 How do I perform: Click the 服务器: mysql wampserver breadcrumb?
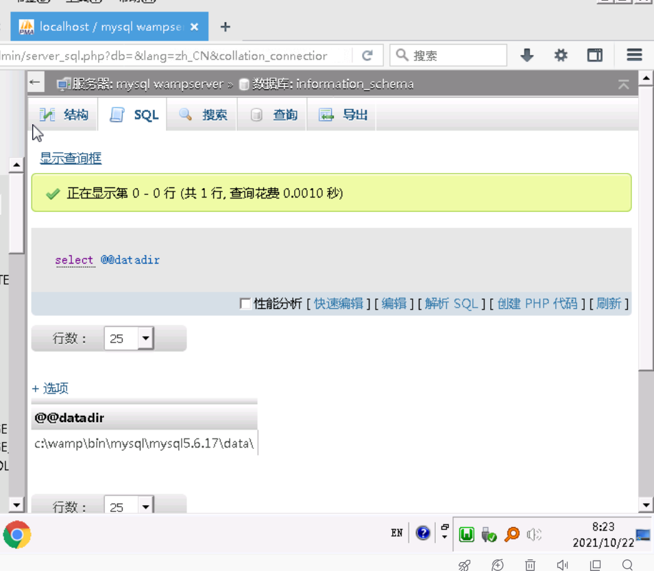tap(141, 84)
